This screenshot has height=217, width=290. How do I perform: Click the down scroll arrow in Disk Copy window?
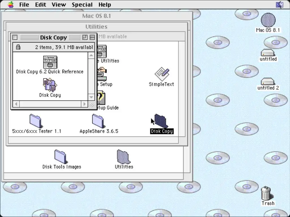point(91,97)
